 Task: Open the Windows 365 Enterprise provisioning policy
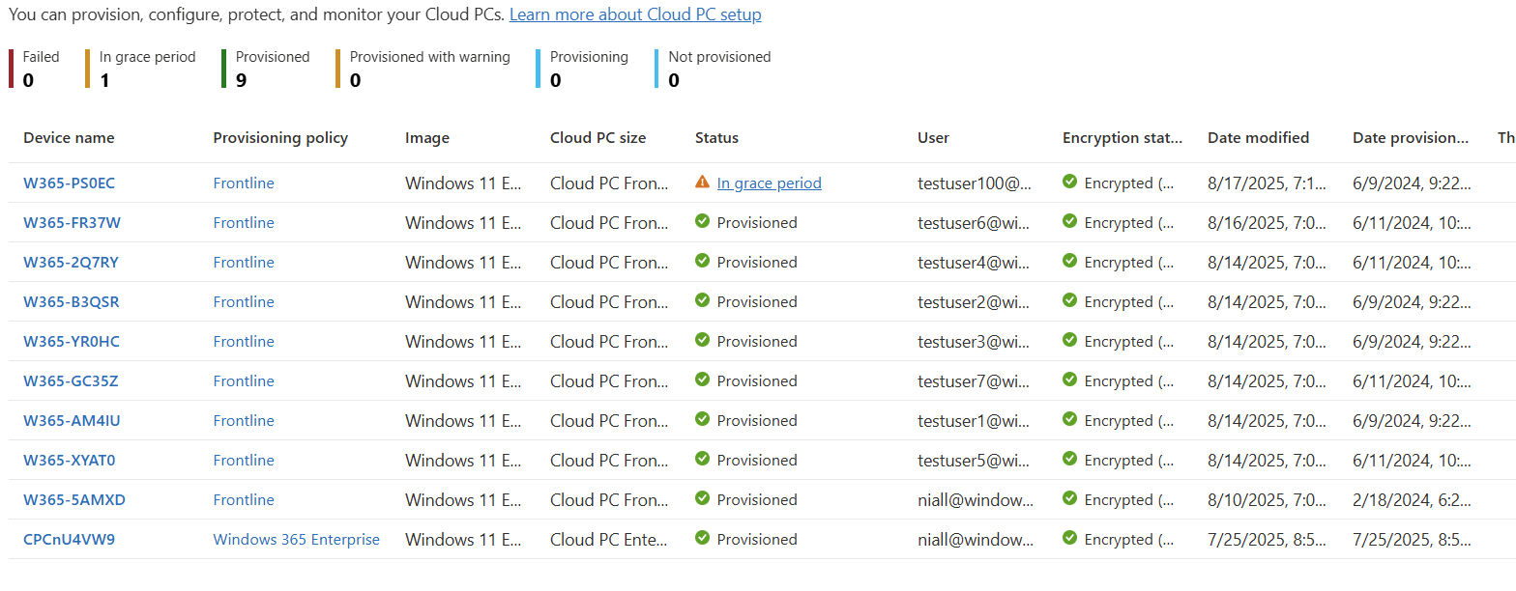(296, 540)
